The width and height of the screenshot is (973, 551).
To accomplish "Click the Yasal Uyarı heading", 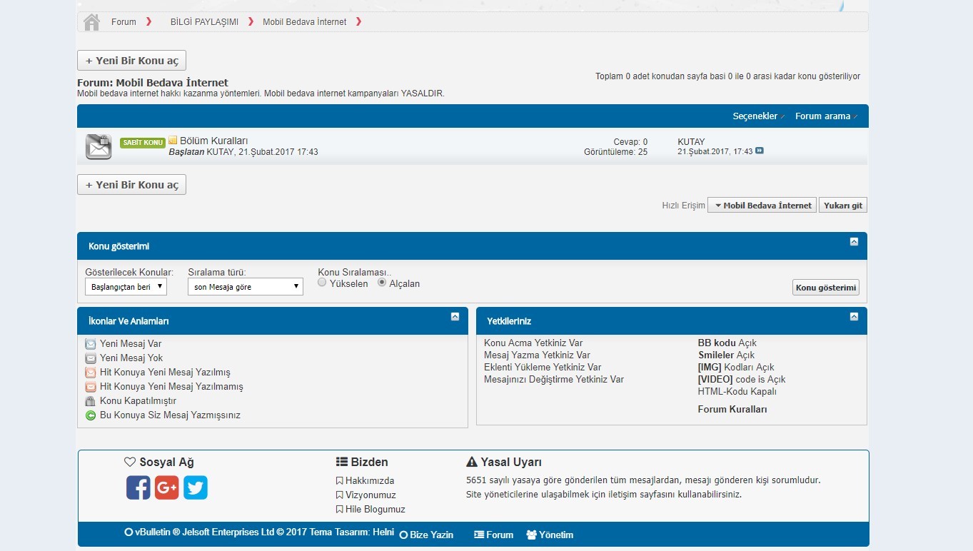I will tap(504, 462).
